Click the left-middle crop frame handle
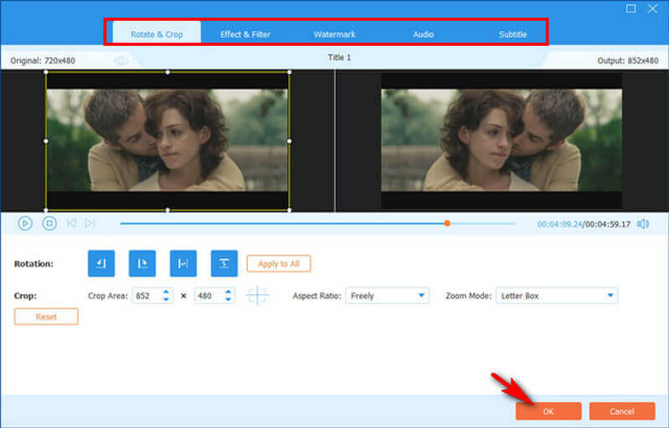Screen dimensions: 669x428 pyautogui.click(x=46, y=141)
